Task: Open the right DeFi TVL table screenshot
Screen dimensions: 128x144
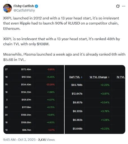Action: [x=95, y=100]
